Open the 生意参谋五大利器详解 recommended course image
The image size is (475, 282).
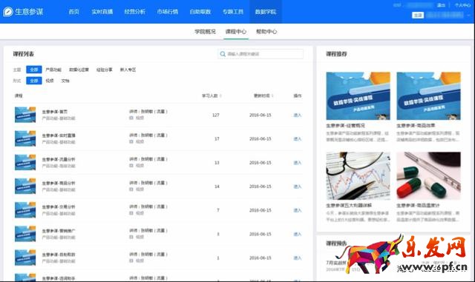[x=358, y=176]
